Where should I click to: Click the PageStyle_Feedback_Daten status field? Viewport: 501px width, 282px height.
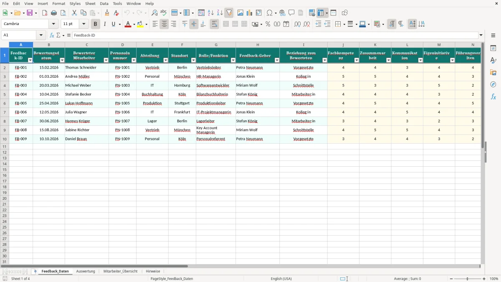[x=172, y=279]
